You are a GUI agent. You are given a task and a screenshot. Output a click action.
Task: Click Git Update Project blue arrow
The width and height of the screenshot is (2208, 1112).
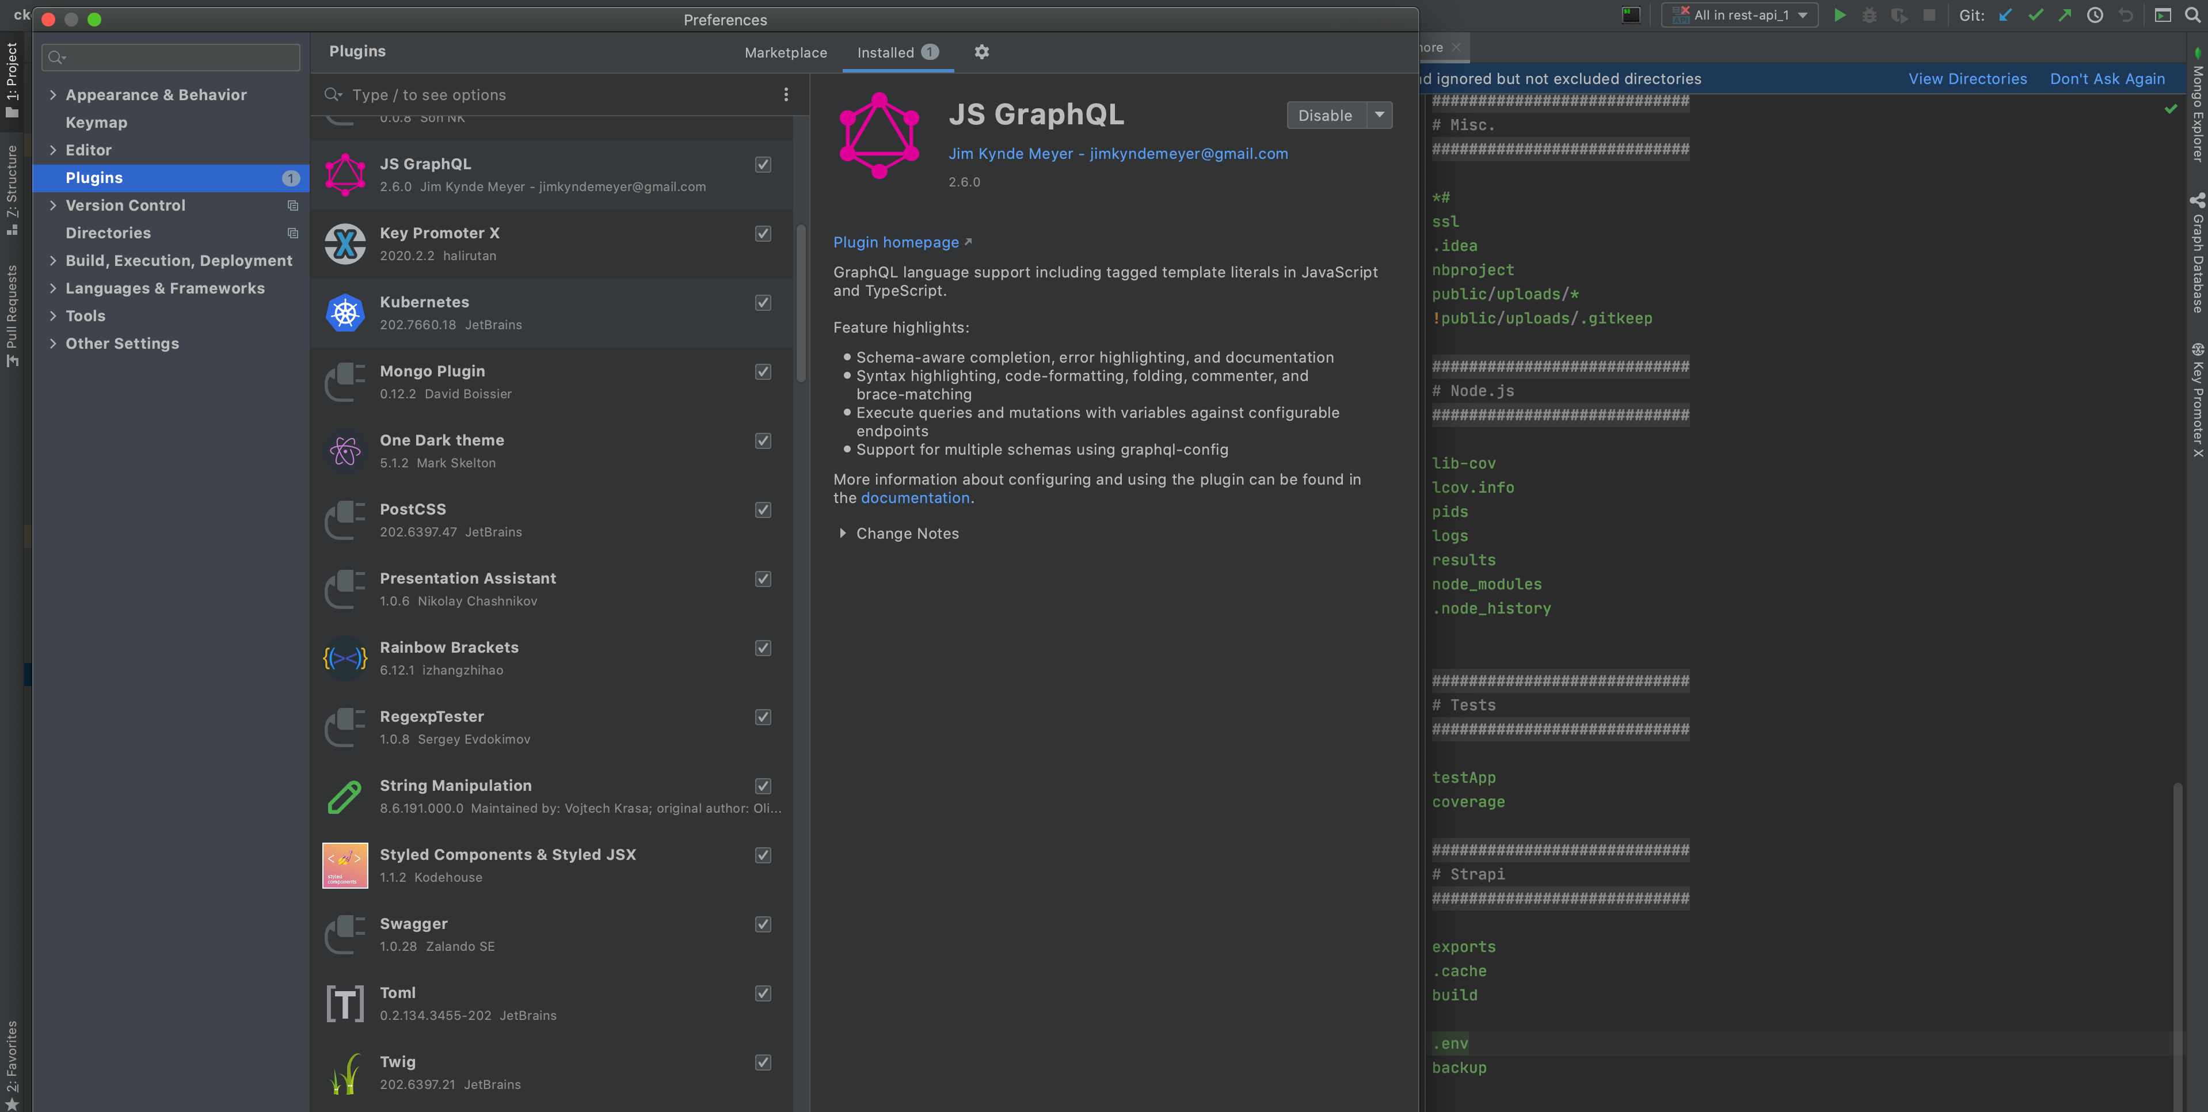tap(2005, 16)
